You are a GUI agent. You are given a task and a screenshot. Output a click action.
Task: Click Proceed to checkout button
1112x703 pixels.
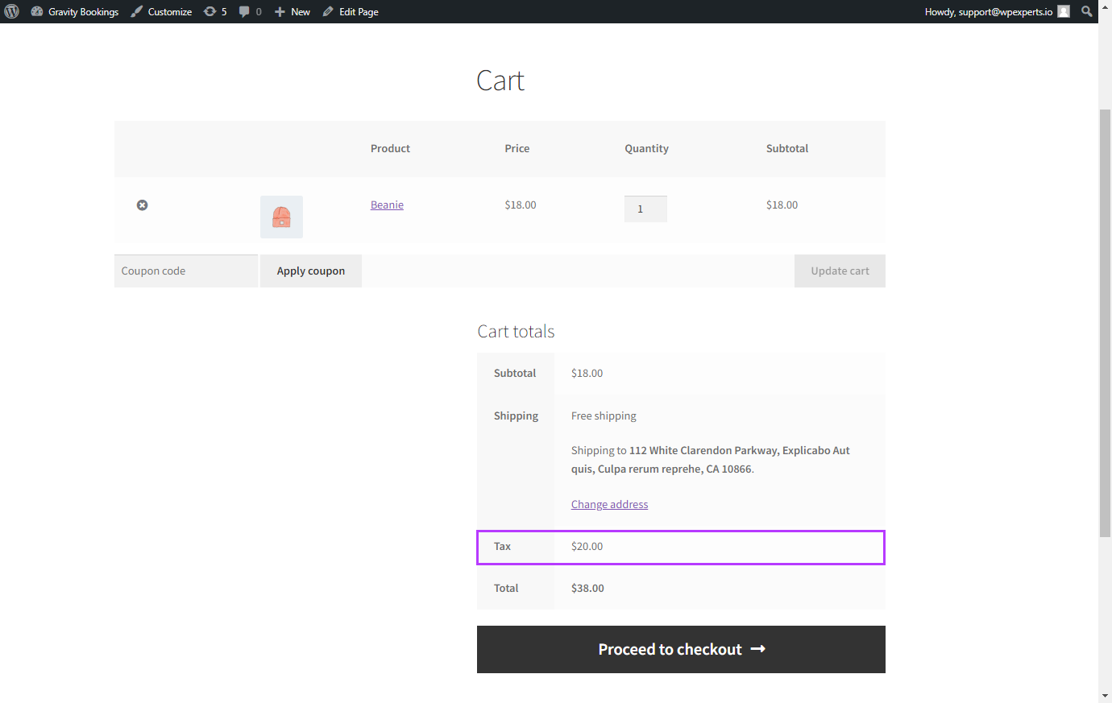point(681,649)
